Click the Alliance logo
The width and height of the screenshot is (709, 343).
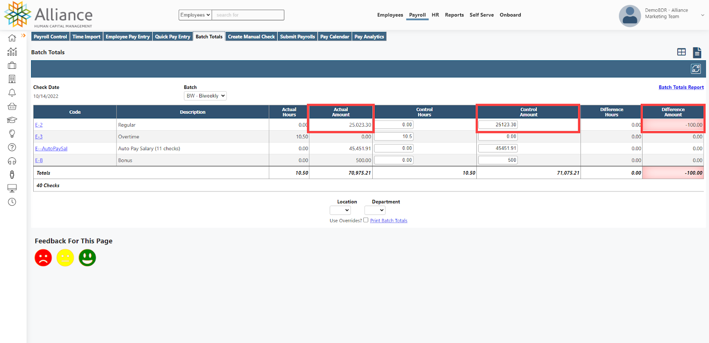(48, 15)
